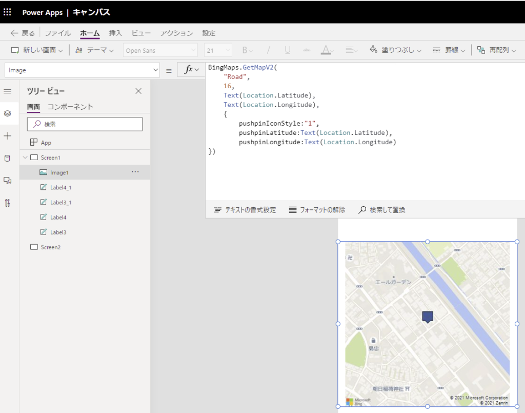Click the blue pushpin on the map

(x=428, y=317)
